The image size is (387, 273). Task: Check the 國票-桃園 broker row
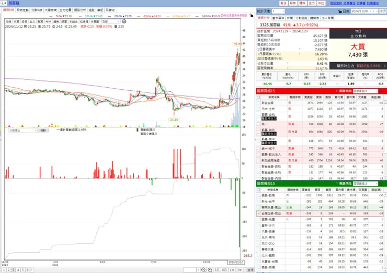[258, 219]
